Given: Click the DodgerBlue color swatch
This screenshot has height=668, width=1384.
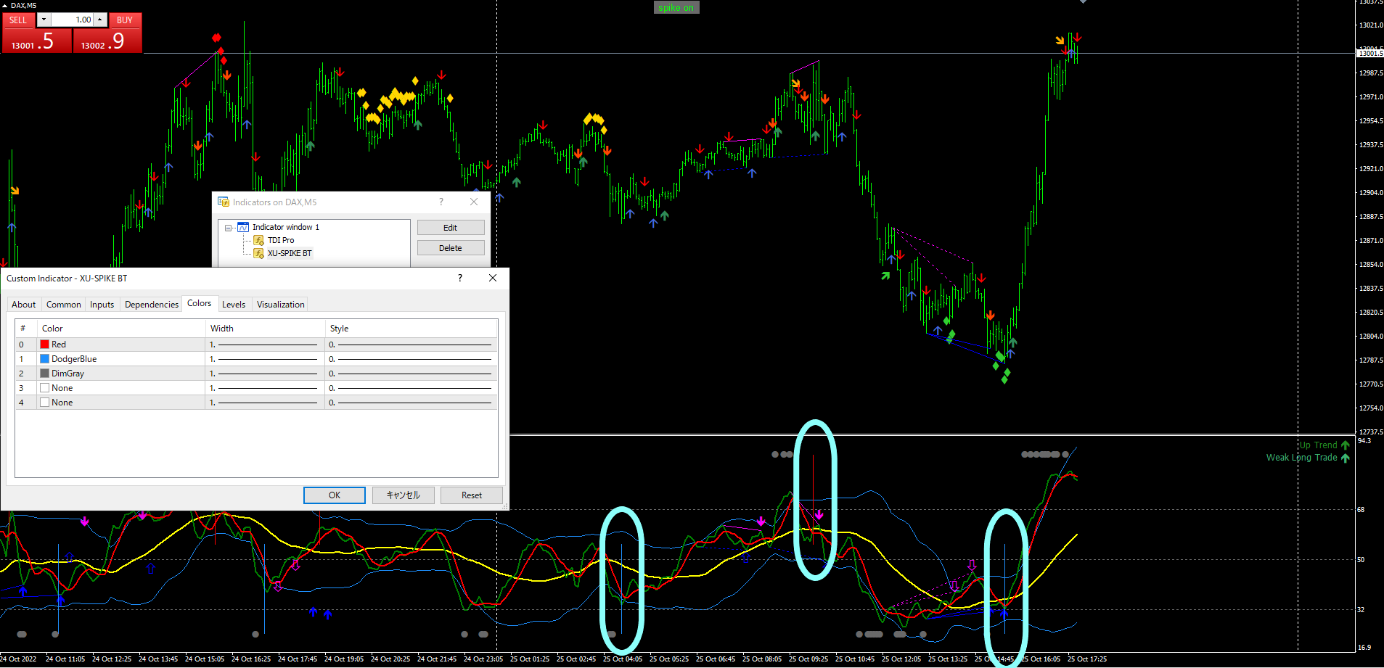Looking at the screenshot, I should click(x=45, y=359).
